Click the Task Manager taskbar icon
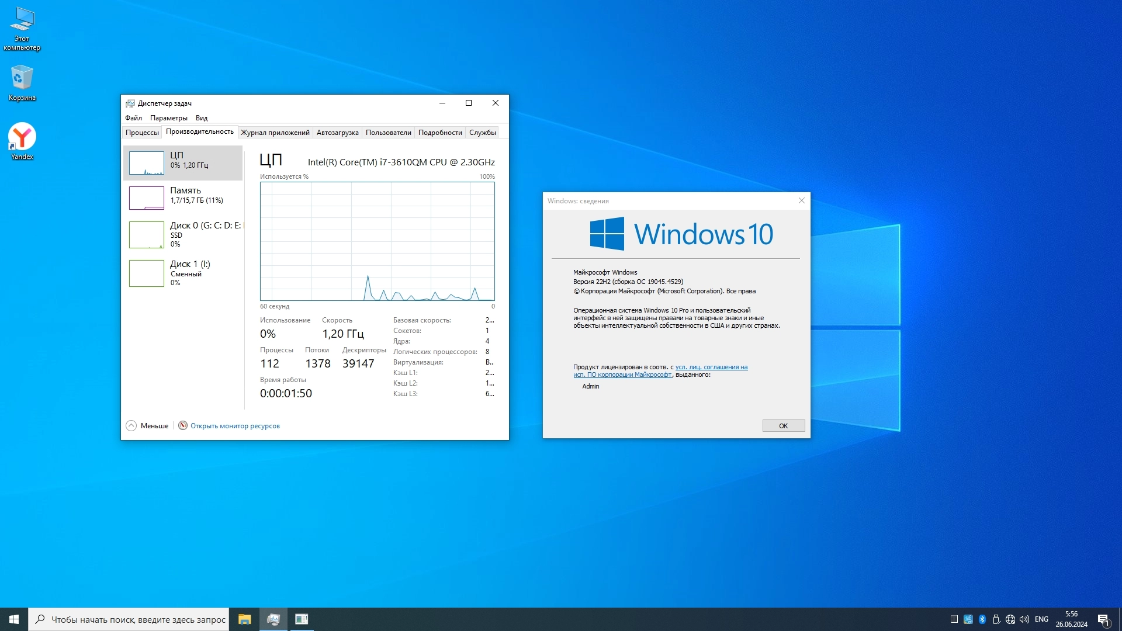 pyautogui.click(x=273, y=619)
